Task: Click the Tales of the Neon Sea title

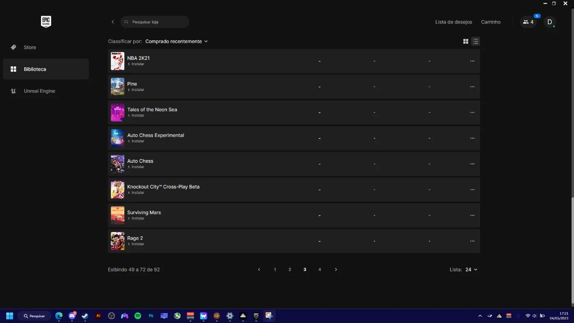Action: [x=152, y=109]
